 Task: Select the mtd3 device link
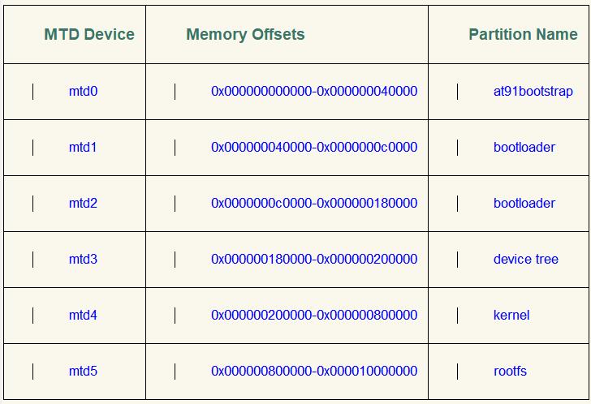(83, 260)
